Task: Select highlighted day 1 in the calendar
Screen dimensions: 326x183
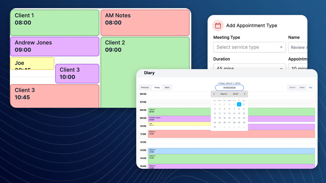Action: click(x=239, y=104)
